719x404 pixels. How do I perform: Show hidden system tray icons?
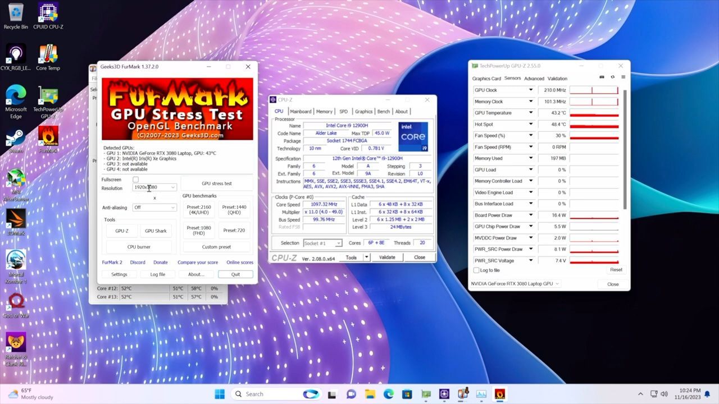coord(640,394)
